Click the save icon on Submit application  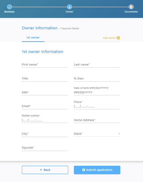(84, 170)
